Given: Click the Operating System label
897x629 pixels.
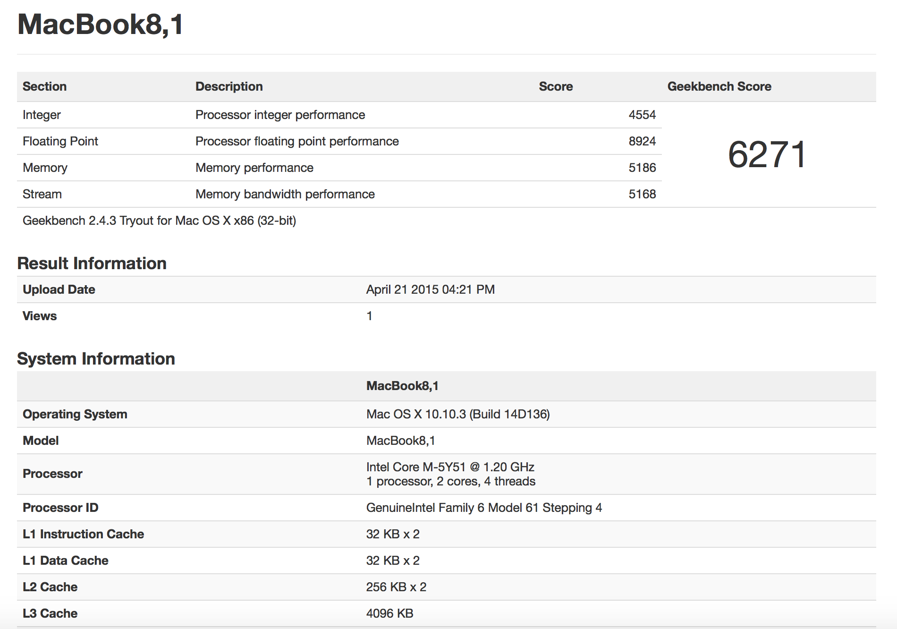Looking at the screenshot, I should point(75,414).
